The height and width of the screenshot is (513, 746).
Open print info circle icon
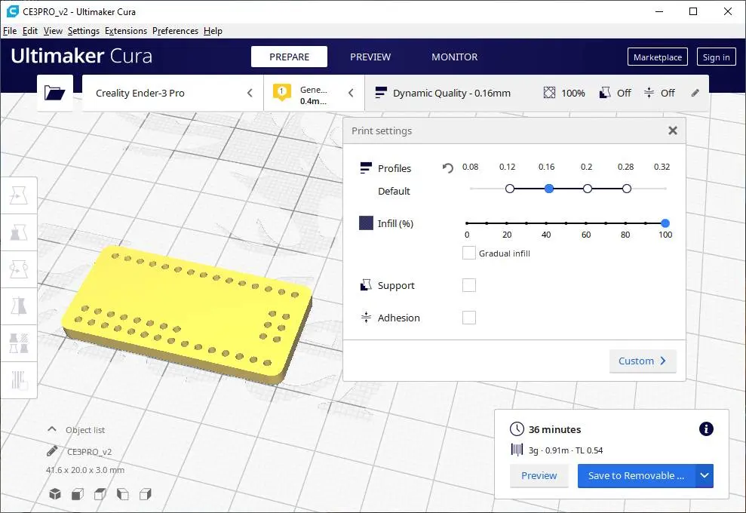click(x=706, y=429)
